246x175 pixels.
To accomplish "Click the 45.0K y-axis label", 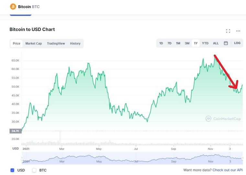I will point(16,95).
